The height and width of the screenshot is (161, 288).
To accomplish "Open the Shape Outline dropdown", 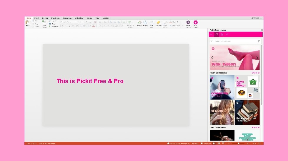I will [176, 26].
